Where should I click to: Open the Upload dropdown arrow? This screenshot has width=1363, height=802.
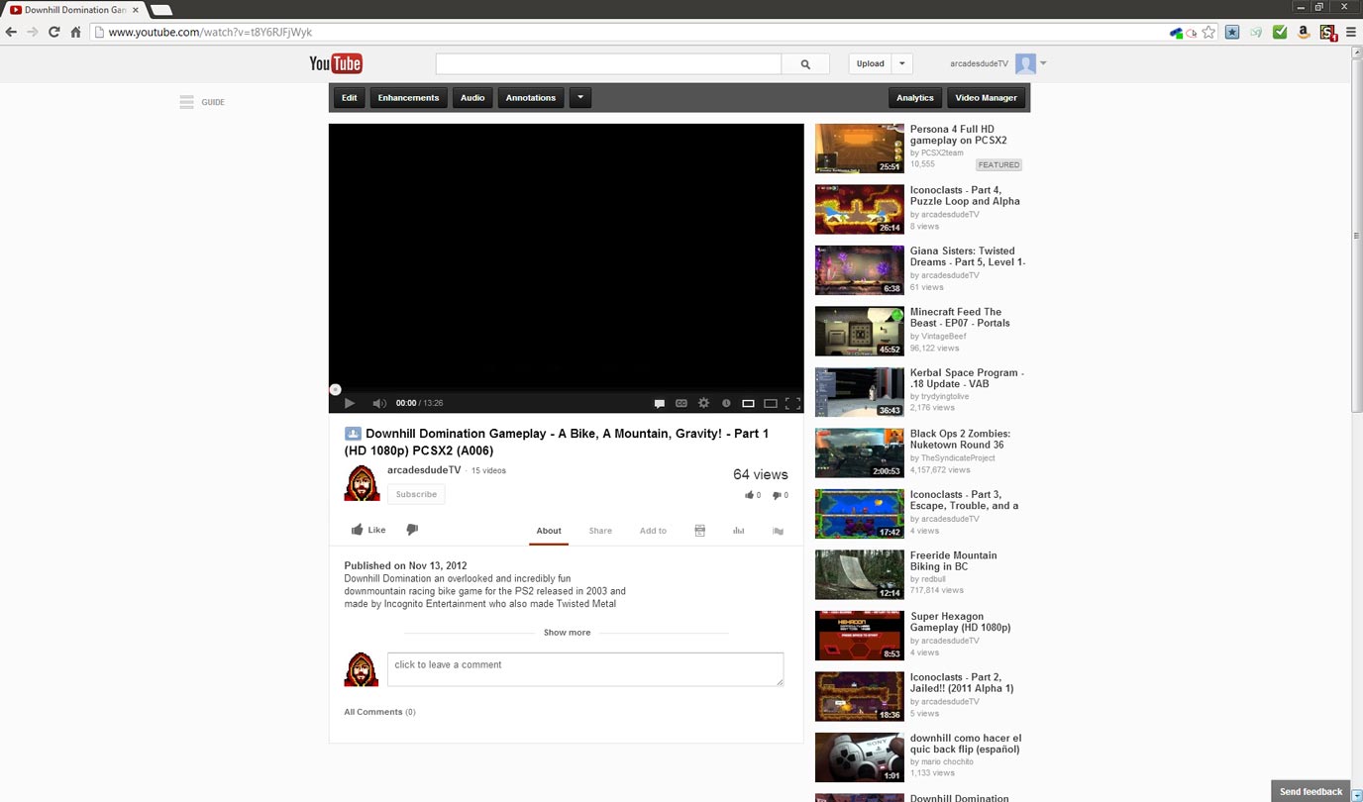(901, 62)
